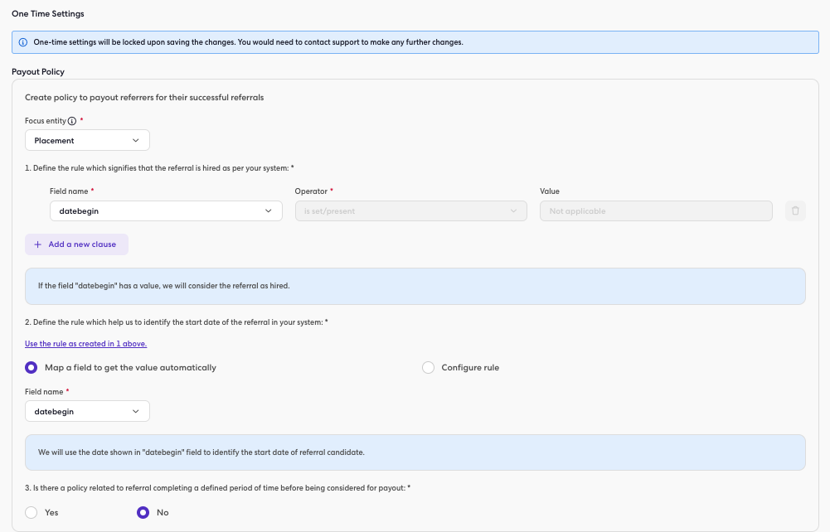Open the Focus entity dropdown showing Placement
Image resolution: width=830 pixels, height=532 pixels.
tap(87, 140)
